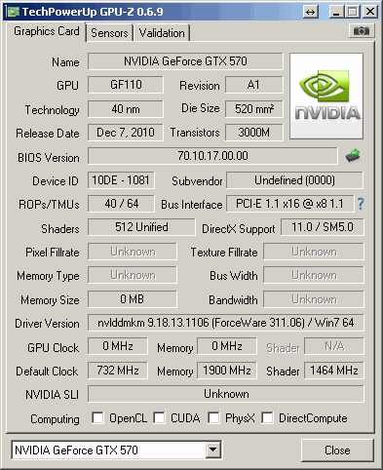Image resolution: width=383 pixels, height=470 pixels.
Task: Select the Graphics Card tab
Action: (x=46, y=31)
